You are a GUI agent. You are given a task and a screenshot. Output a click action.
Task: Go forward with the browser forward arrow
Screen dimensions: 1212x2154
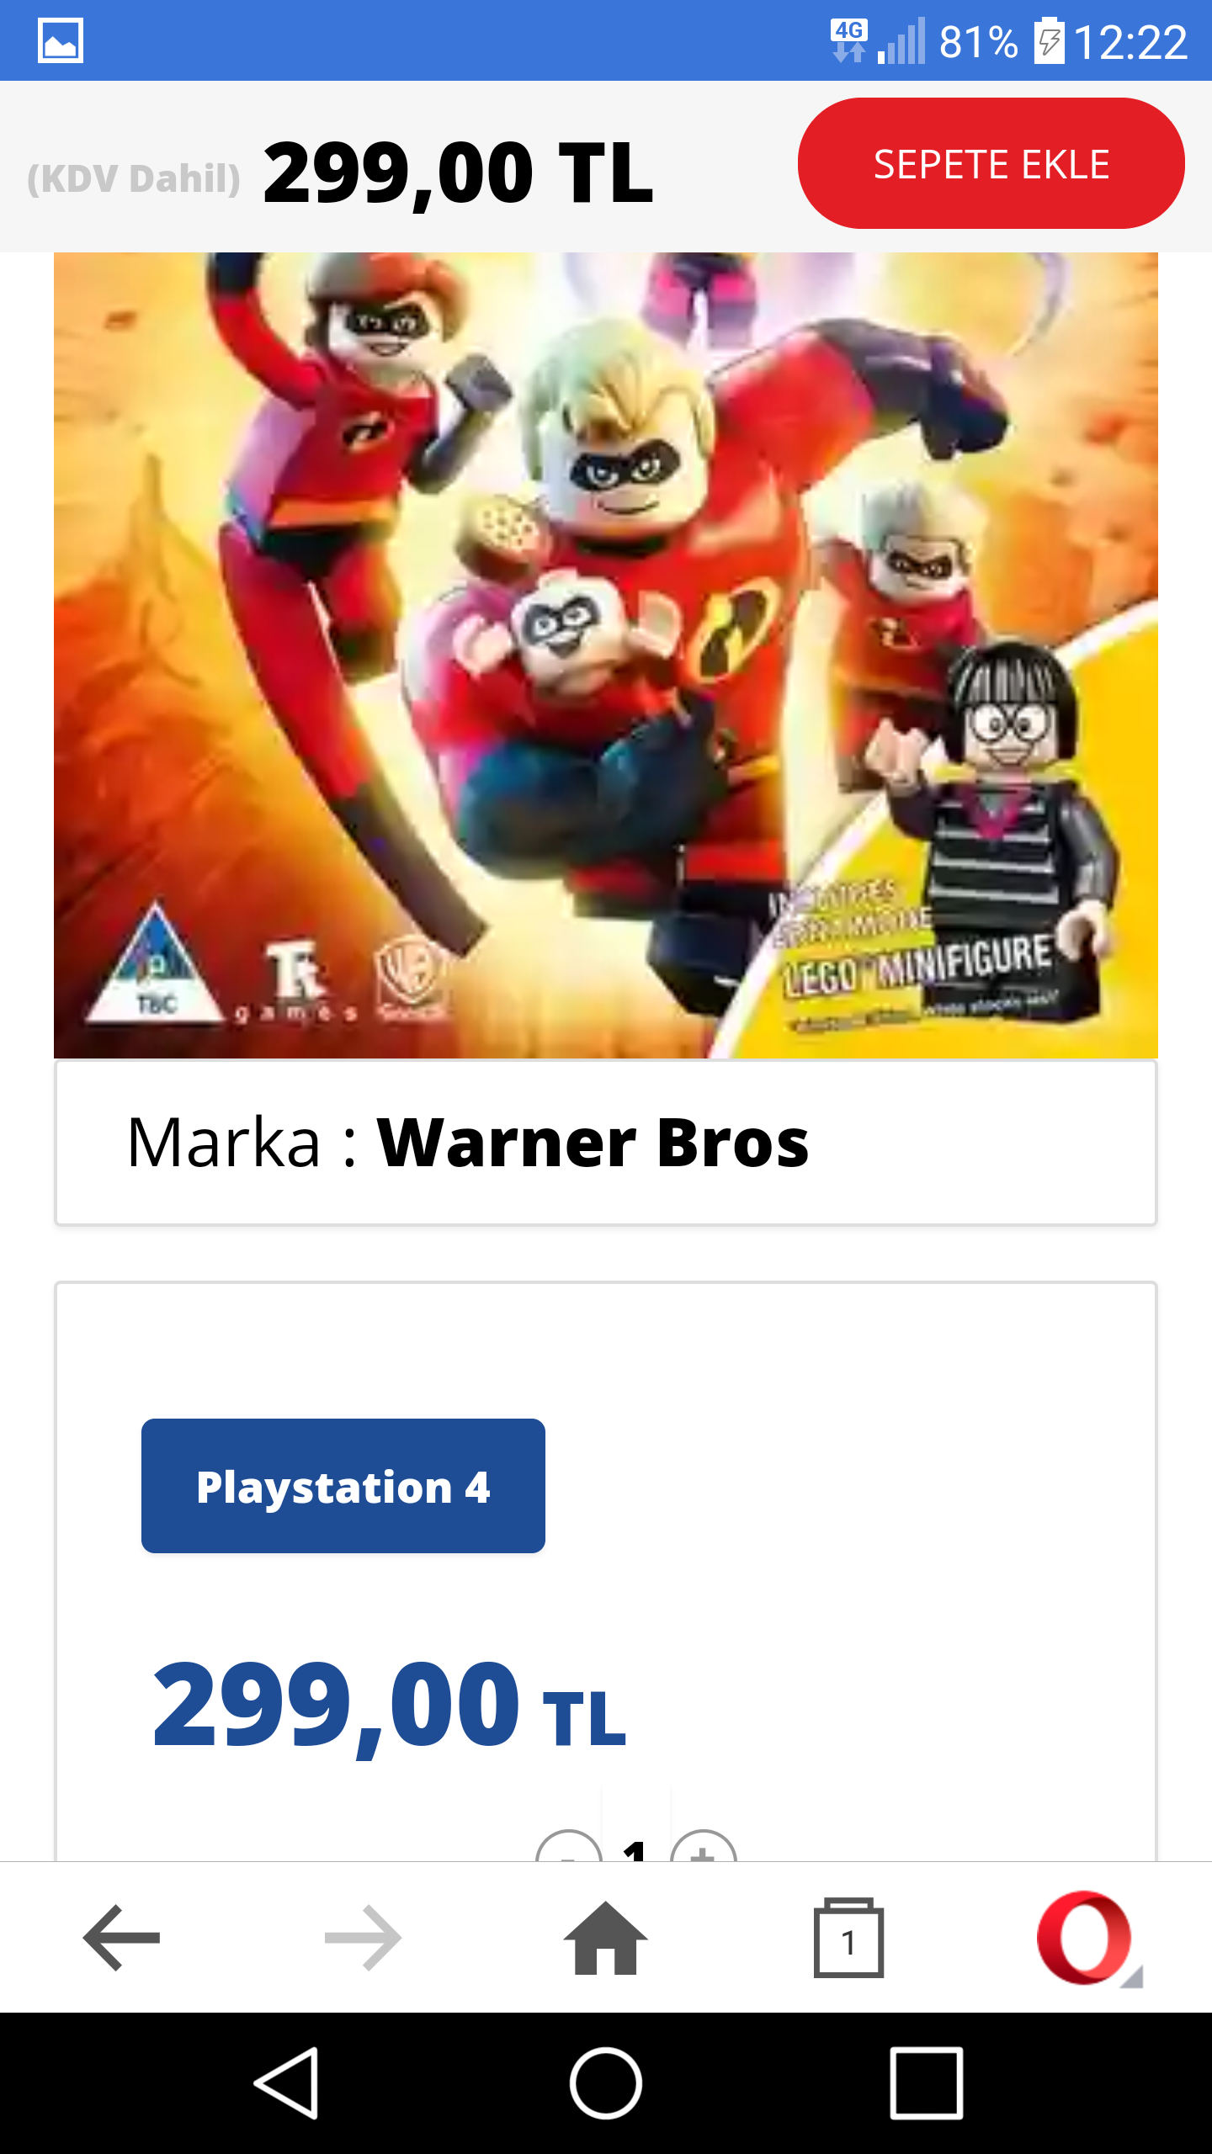click(364, 1938)
